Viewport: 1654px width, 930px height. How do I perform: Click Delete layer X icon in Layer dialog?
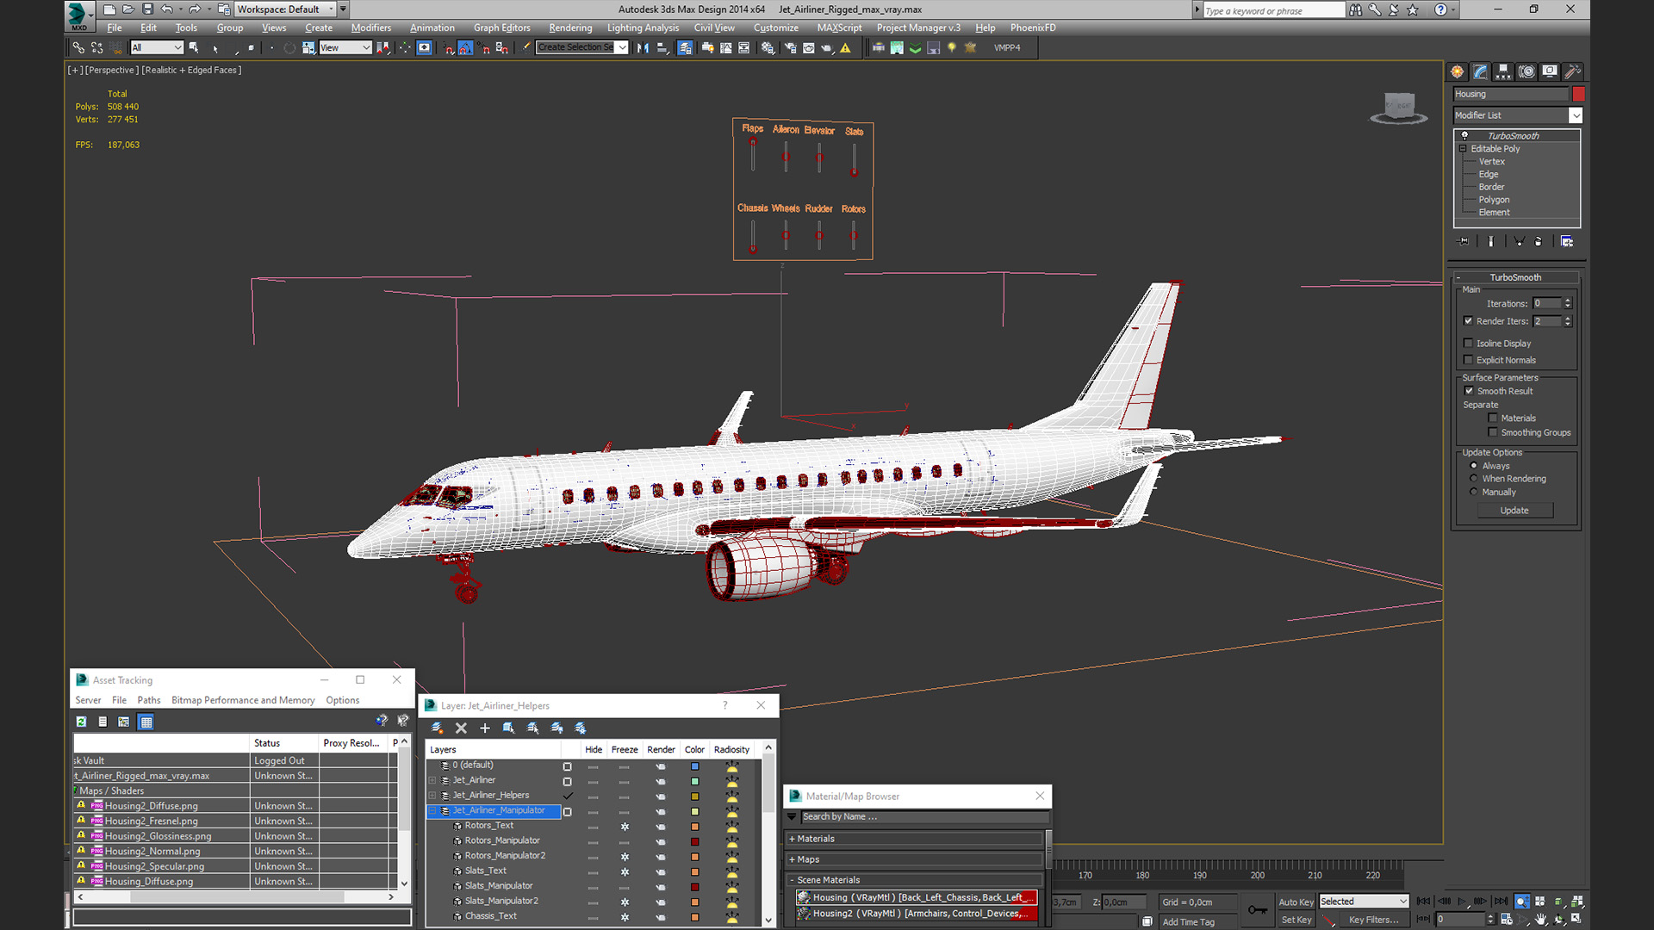point(461,728)
